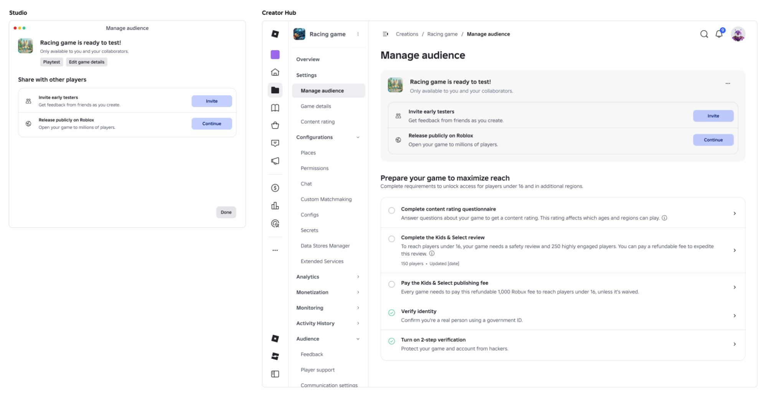Click the three-dot more icon in left rail
The width and height of the screenshot is (767, 398).
coord(275,250)
